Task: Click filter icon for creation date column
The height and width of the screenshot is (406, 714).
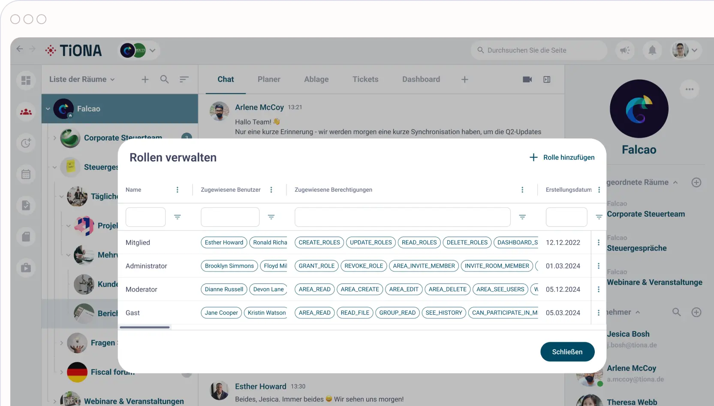Action: (x=599, y=217)
